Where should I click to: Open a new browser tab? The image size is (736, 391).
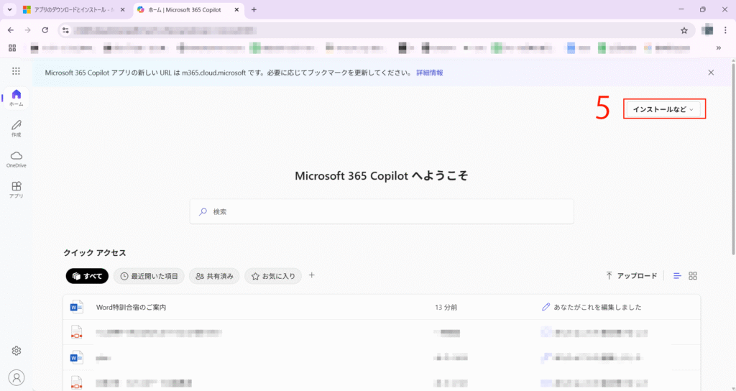click(x=254, y=9)
